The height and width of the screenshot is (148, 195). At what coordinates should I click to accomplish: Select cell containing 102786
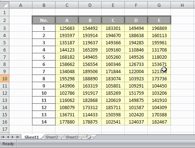coord(67,93)
